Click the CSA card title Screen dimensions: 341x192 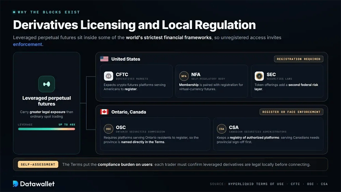coord(234,127)
